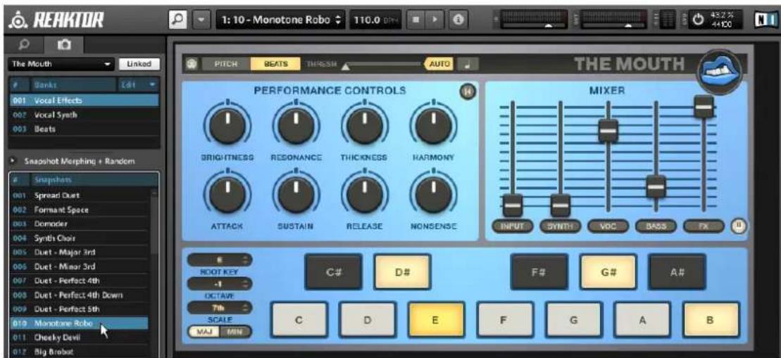Toggle the G# note key

[x=608, y=272]
